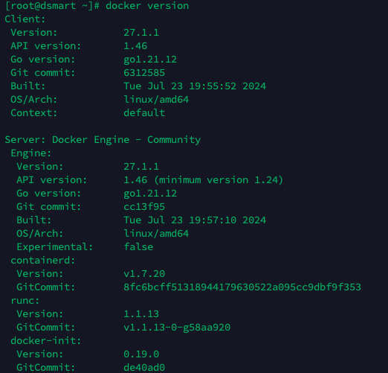The height and width of the screenshot is (373, 388).
Task: Click the long containerd GitCommit hash
Action: (x=242, y=287)
